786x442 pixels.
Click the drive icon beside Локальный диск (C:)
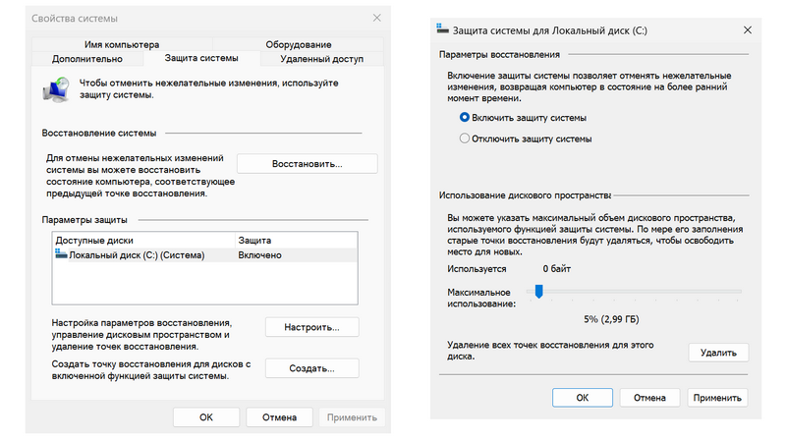61,255
